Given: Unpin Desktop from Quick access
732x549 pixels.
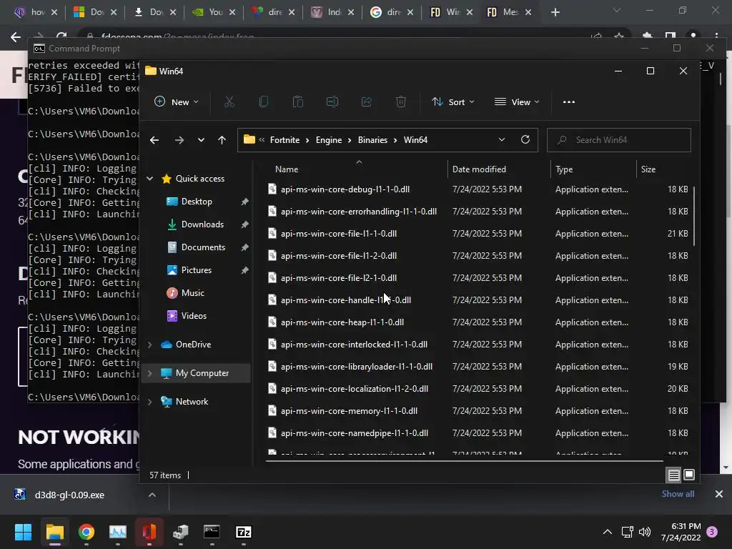Looking at the screenshot, I should tap(244, 202).
